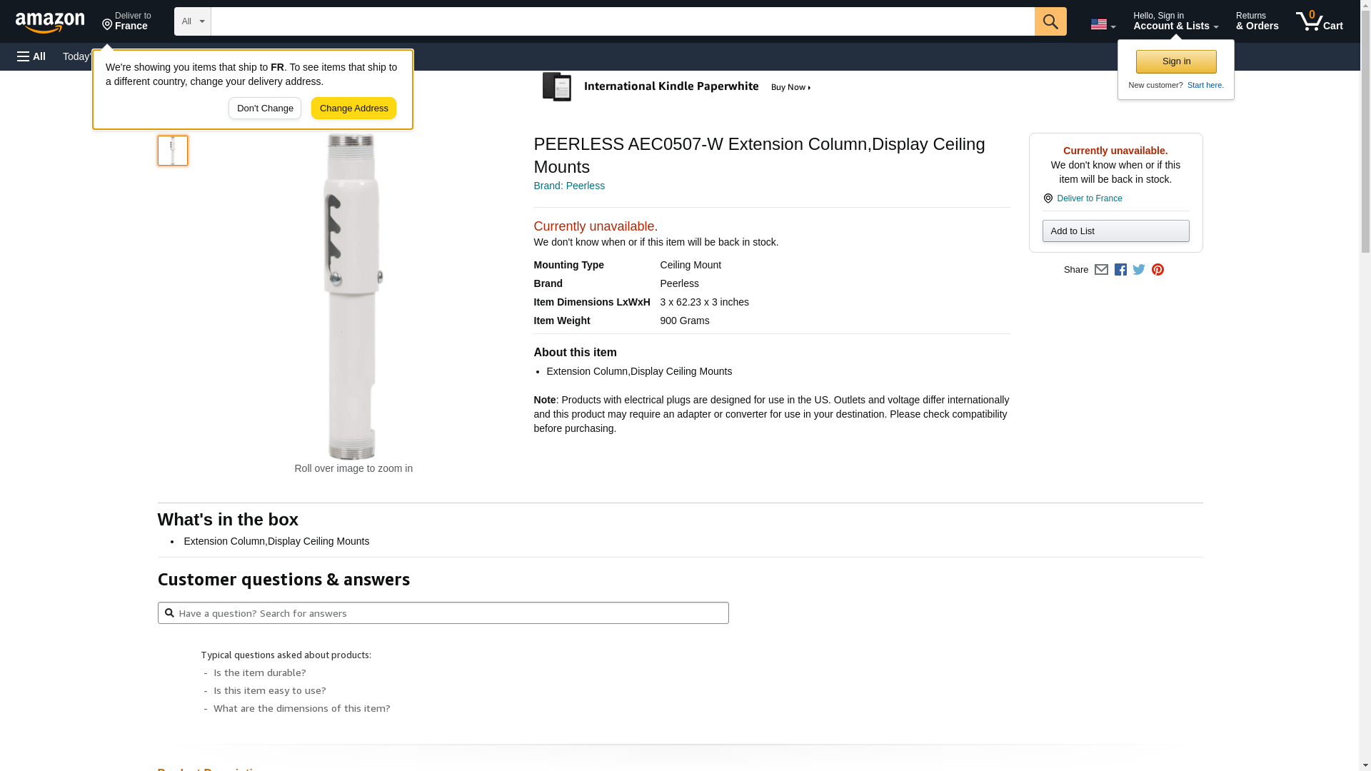1371x771 pixels.
Task: Expand Account & Lists menu
Action: tap(1175, 21)
